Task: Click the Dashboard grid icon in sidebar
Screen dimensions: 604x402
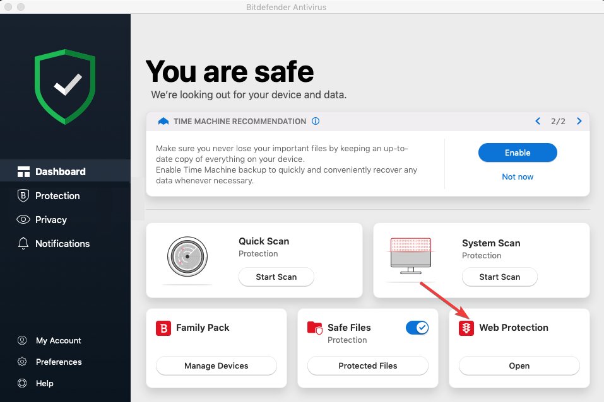Action: [x=23, y=171]
